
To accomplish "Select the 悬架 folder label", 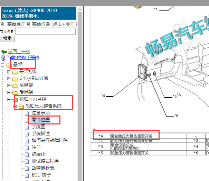I will [18, 64].
